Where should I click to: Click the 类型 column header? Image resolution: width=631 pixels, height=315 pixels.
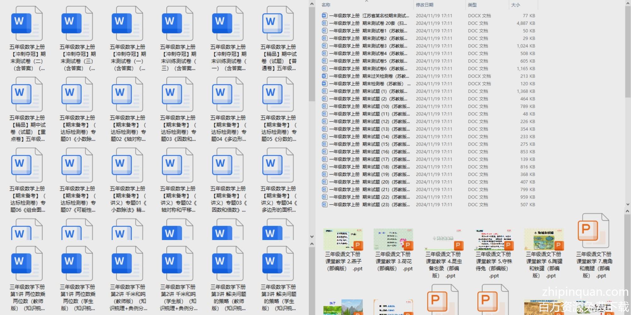[x=472, y=5]
